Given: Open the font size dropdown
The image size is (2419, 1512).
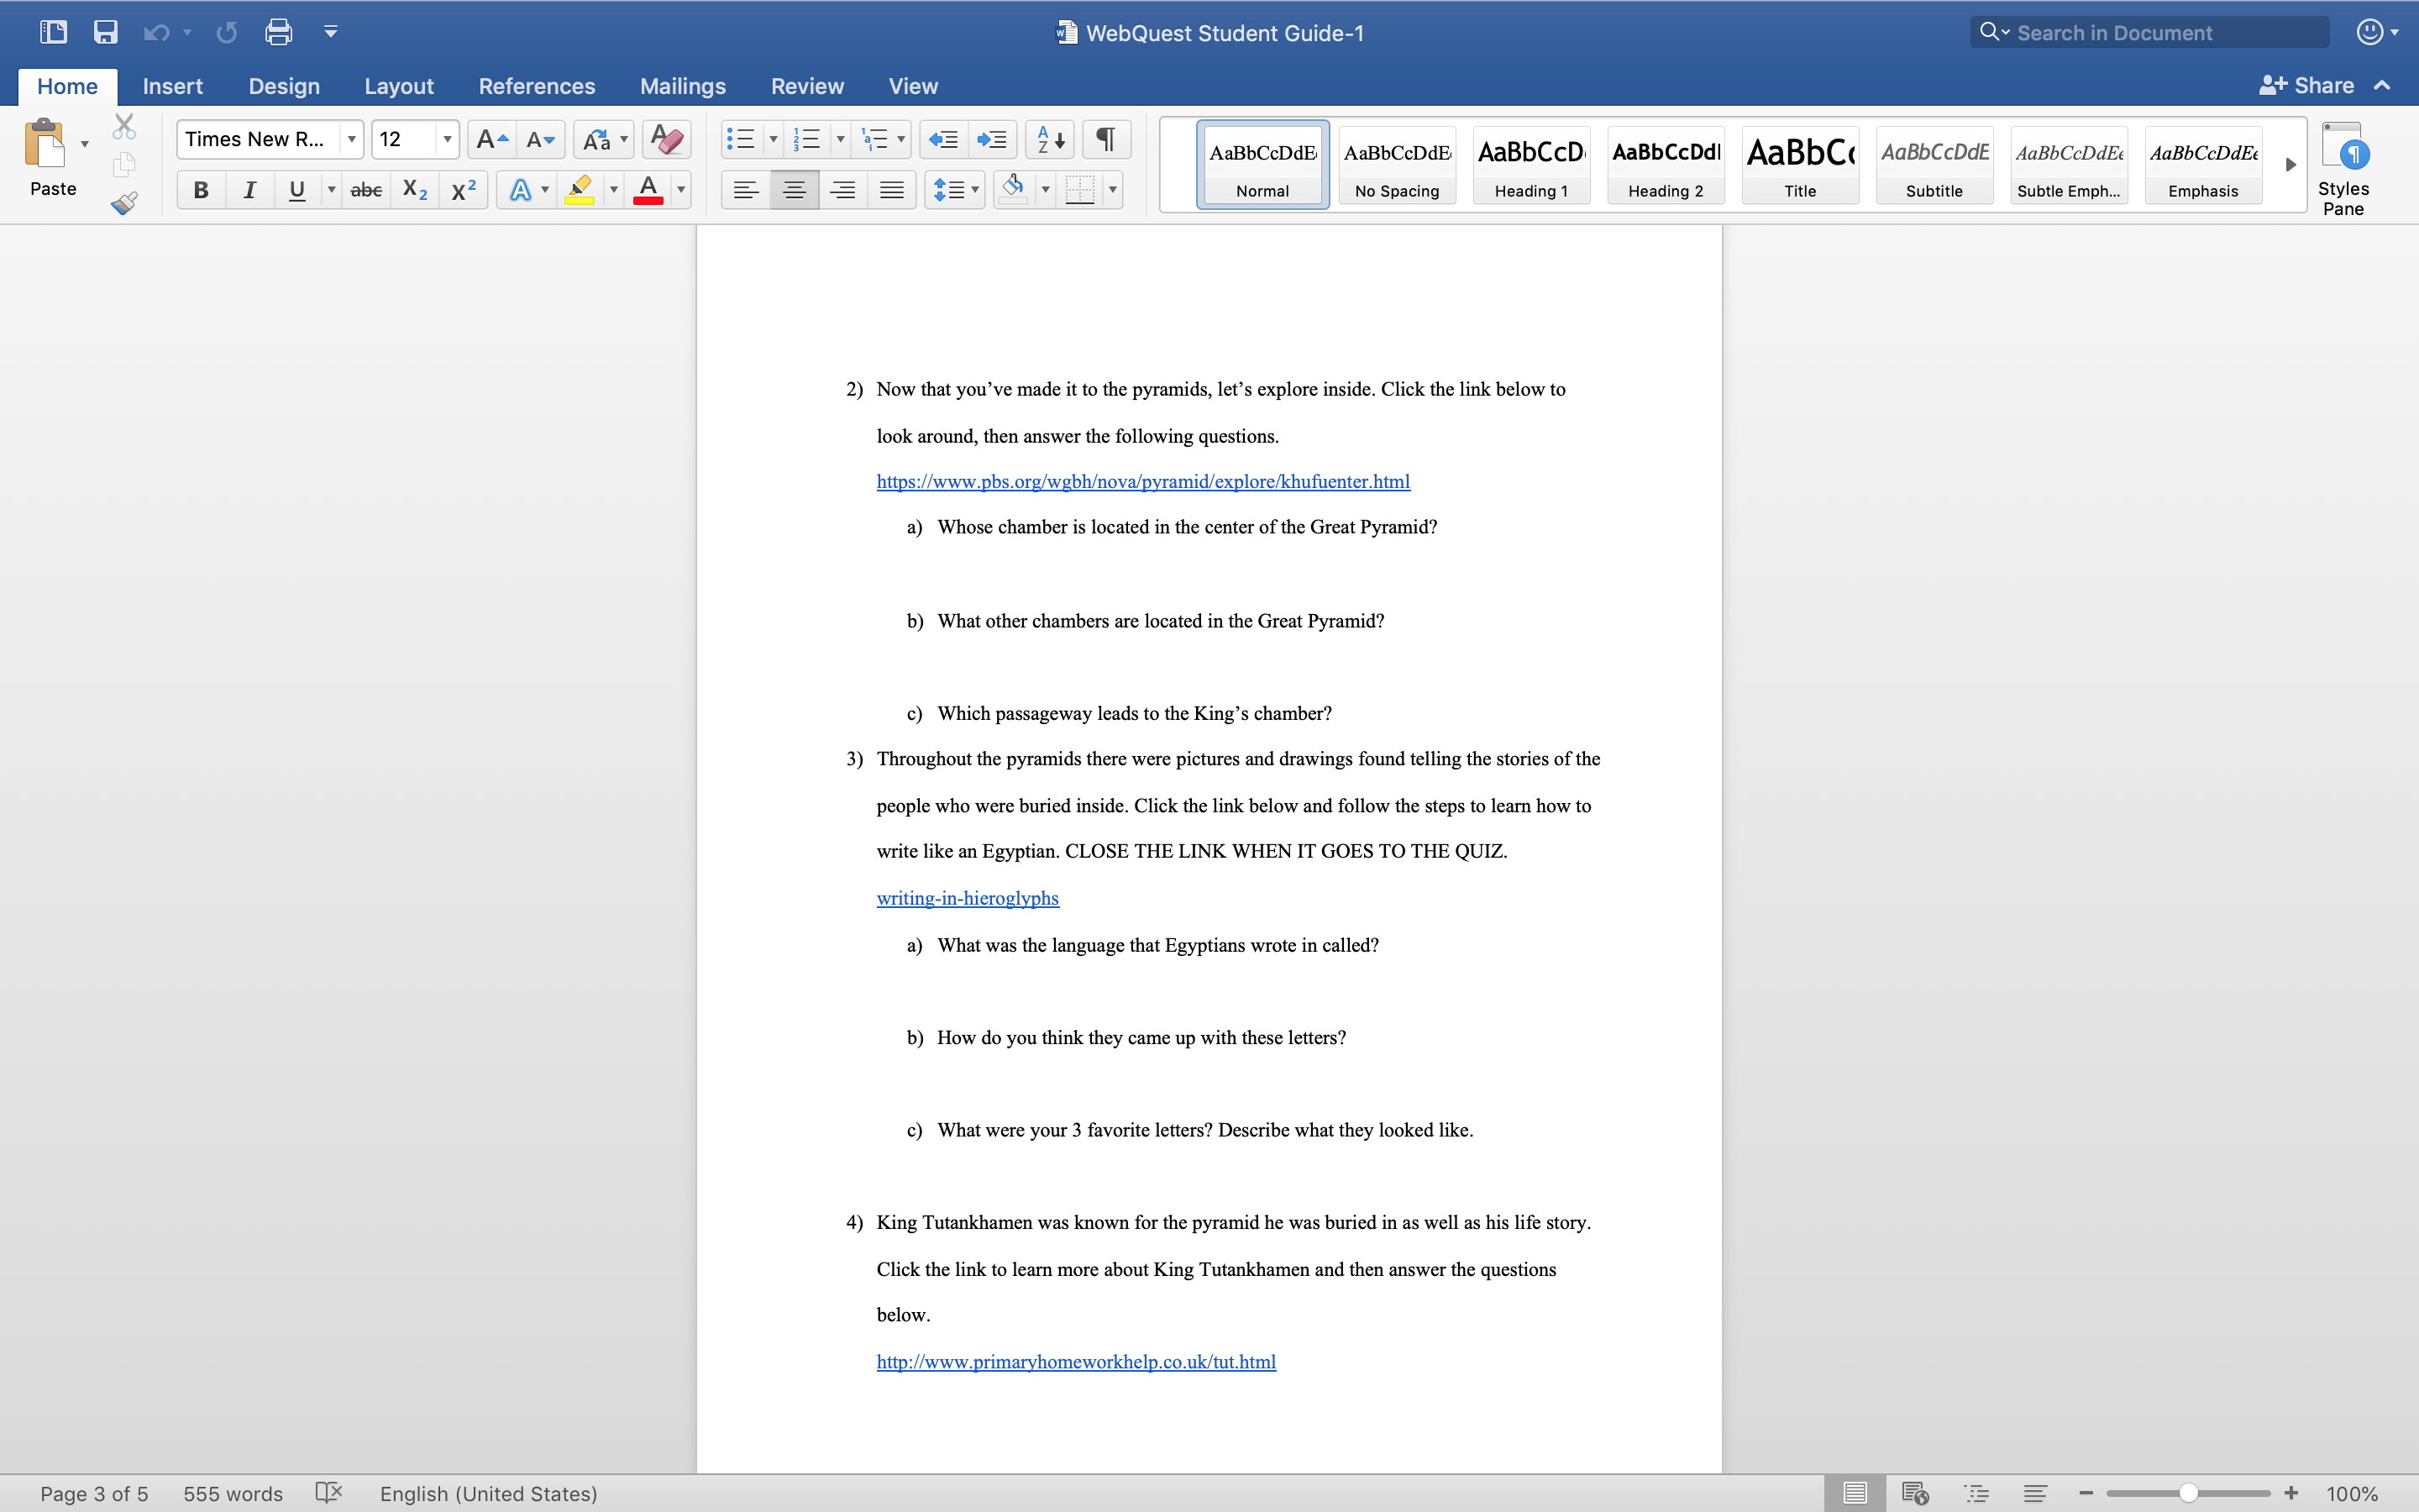Looking at the screenshot, I should [447, 139].
